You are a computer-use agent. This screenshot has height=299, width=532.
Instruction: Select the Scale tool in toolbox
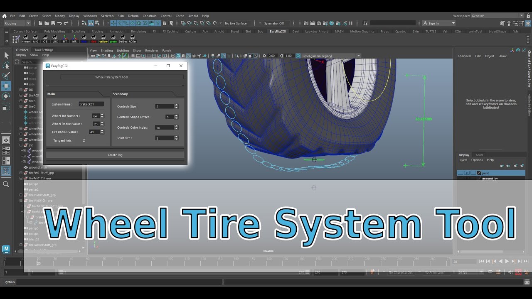tap(6, 106)
